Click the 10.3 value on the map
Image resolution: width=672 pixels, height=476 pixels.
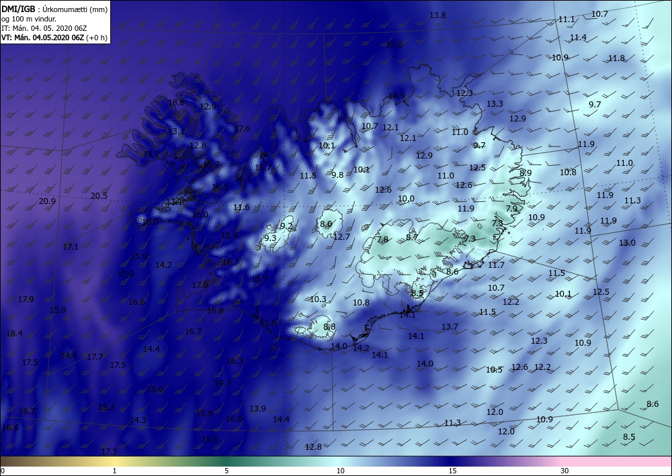click(318, 299)
